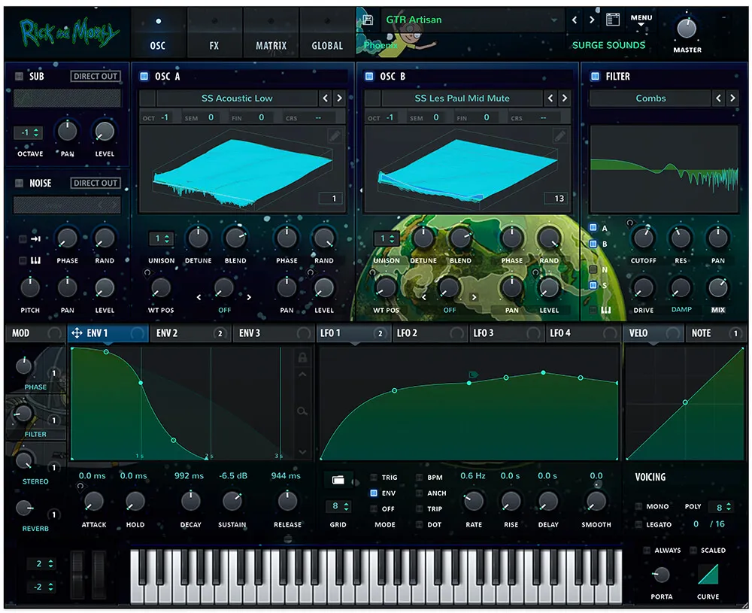Open the preset browser list icon

pyautogui.click(x=612, y=20)
